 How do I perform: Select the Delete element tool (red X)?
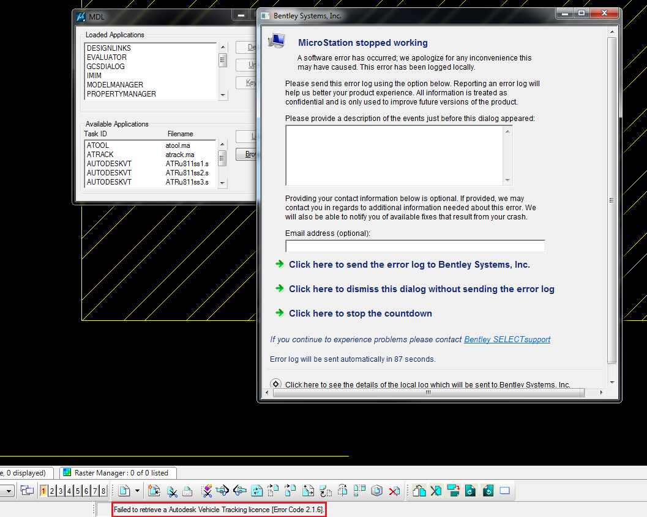(x=394, y=491)
